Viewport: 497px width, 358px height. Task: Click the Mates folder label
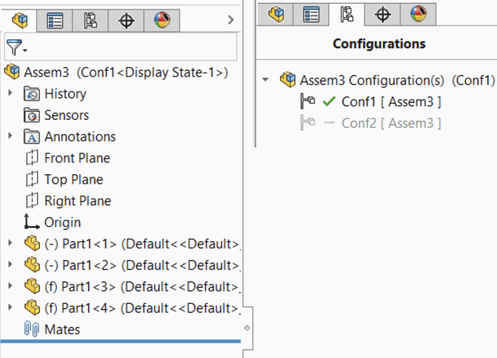click(62, 329)
